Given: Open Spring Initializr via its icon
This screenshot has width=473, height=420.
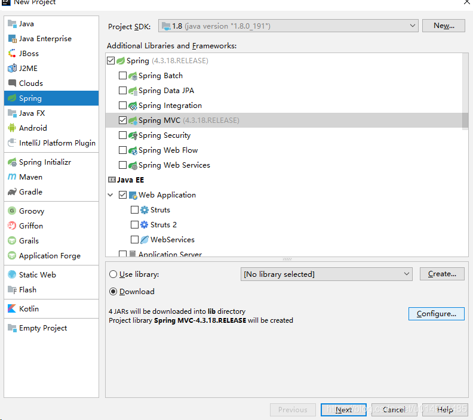Looking at the screenshot, I should tap(12, 162).
